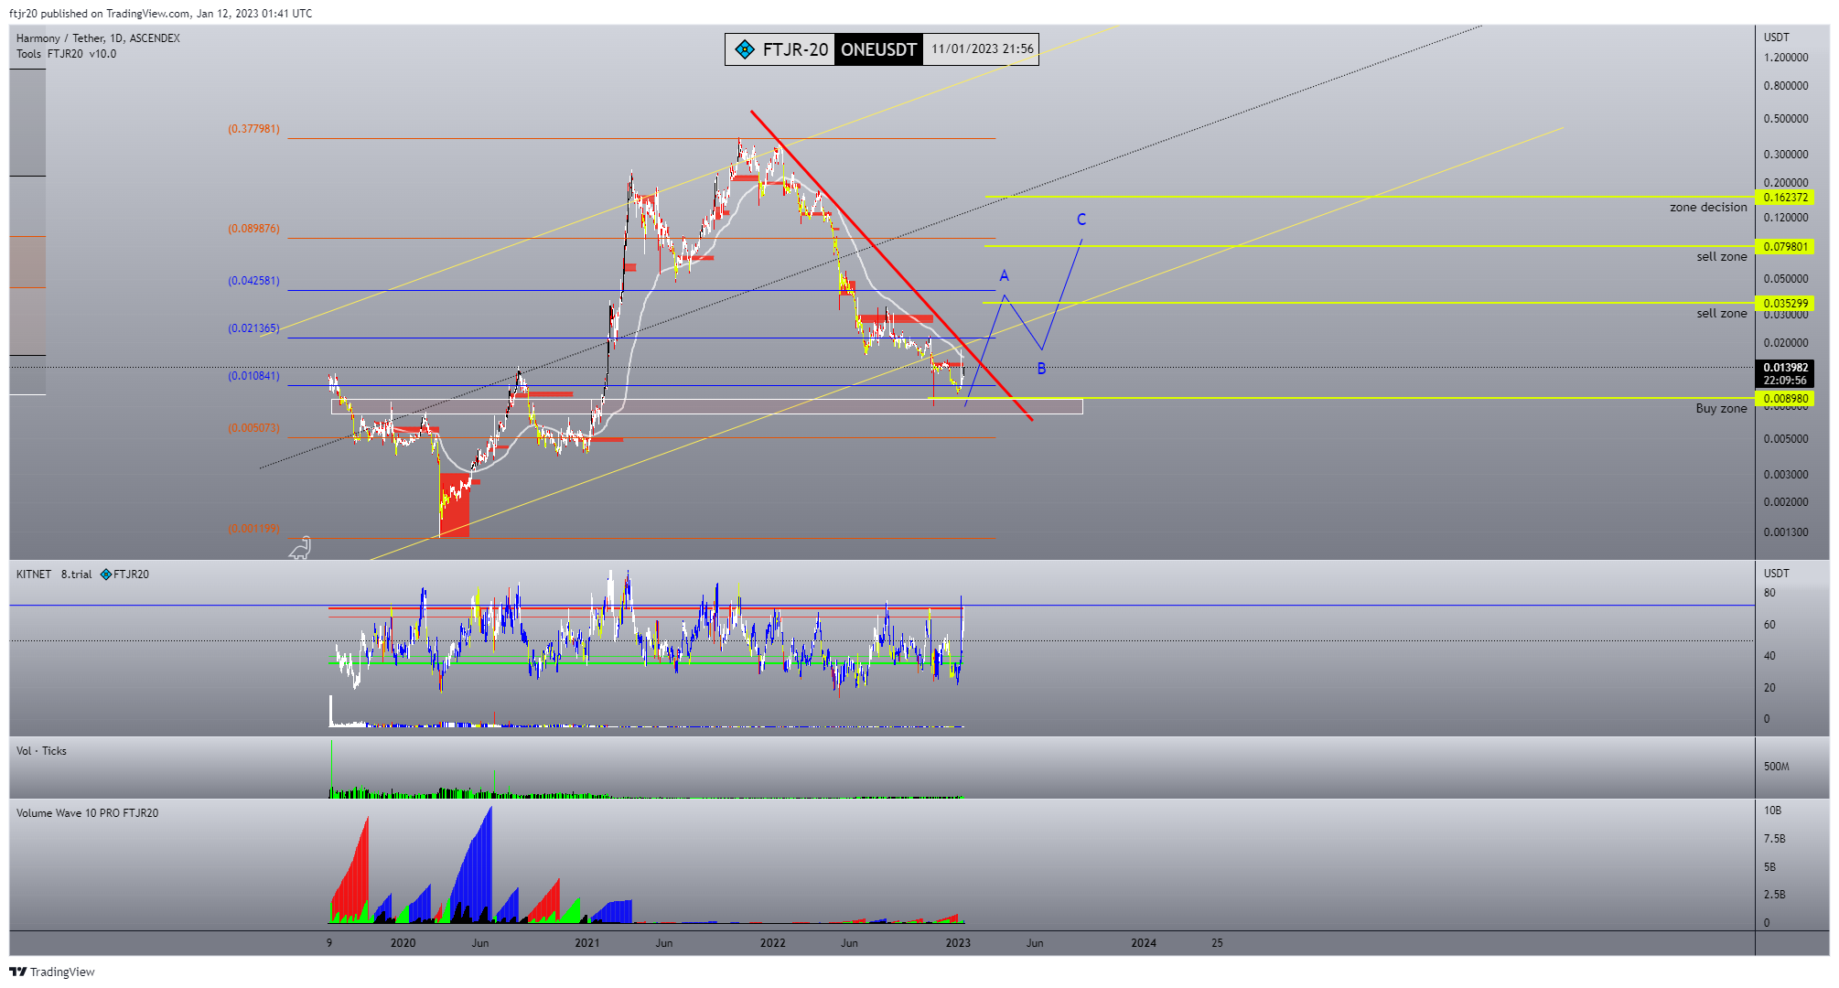Click the 0.005000 price axis tick
The height and width of the screenshot is (988, 1839).
1786,439
